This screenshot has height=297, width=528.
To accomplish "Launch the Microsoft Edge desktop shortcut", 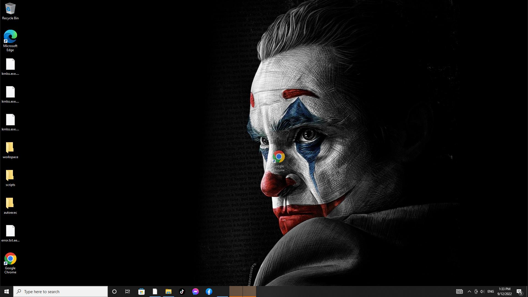I will tap(10, 37).
